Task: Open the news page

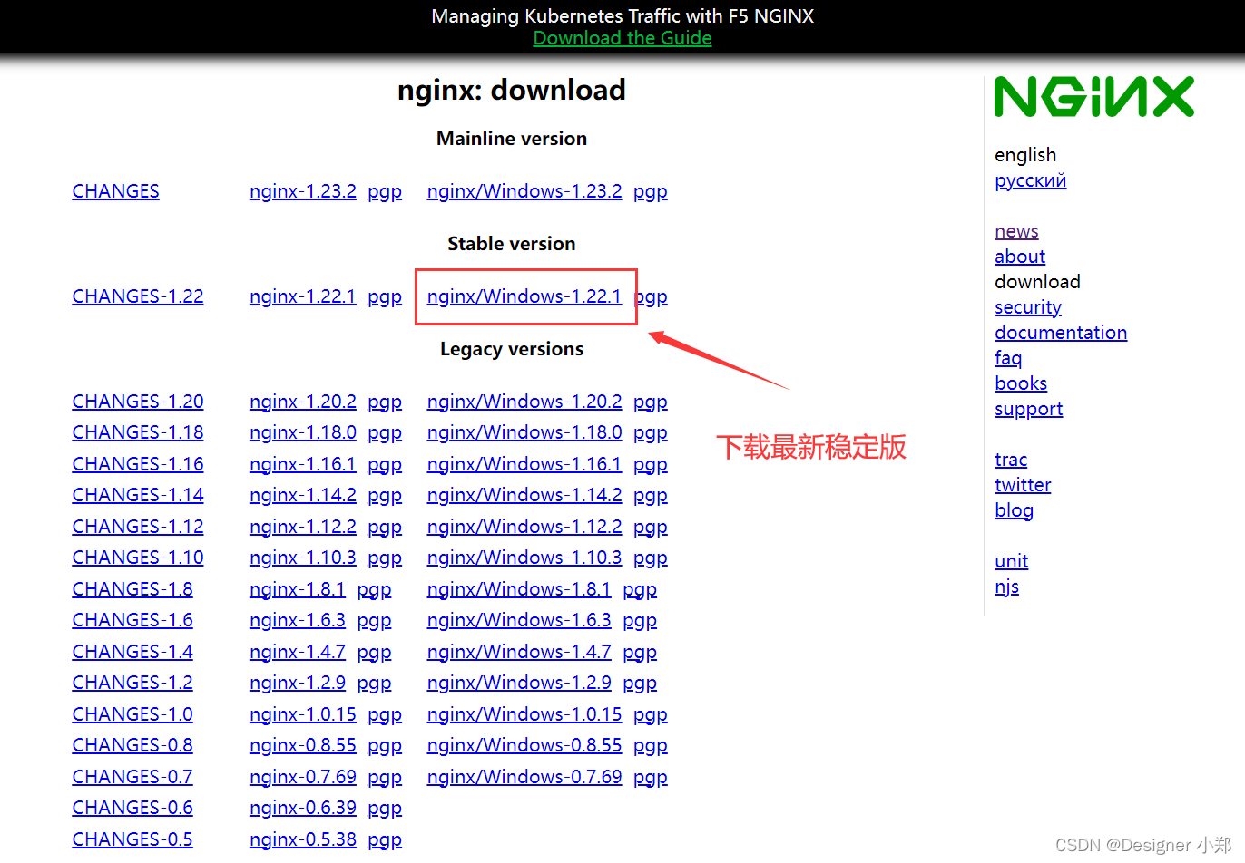Action: pos(1016,231)
